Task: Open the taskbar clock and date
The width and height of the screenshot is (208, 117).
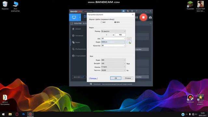Action: pyautogui.click(x=203, y=114)
